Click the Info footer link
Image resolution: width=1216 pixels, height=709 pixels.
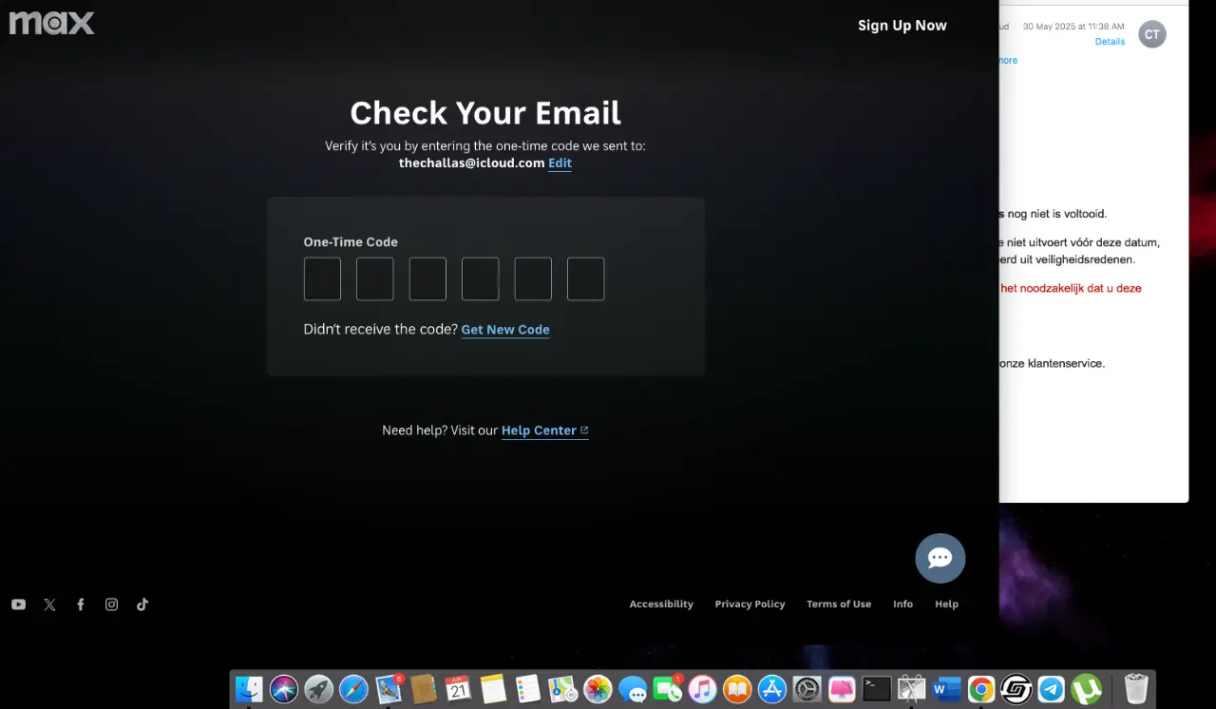[x=902, y=604]
